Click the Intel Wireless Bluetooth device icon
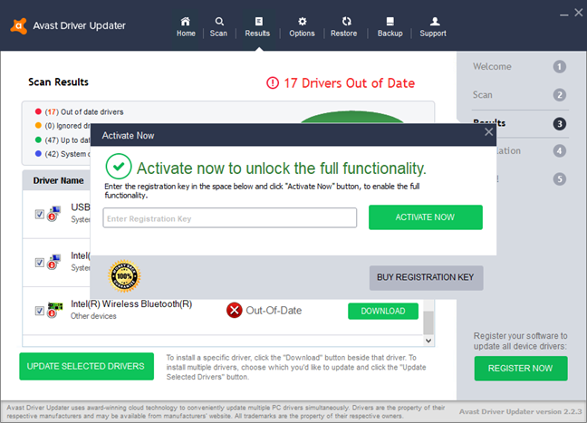The image size is (587, 423). click(x=54, y=310)
